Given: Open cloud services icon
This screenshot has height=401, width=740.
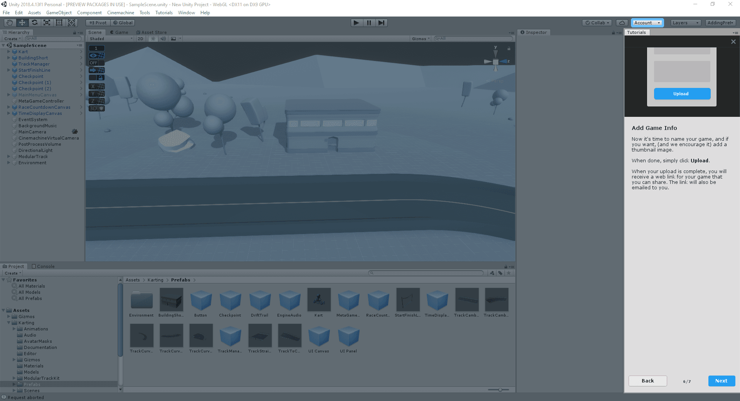Looking at the screenshot, I should 622,23.
